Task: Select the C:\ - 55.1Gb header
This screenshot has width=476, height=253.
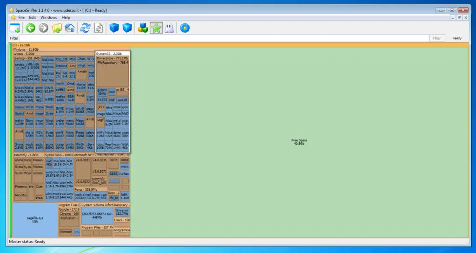Action: coord(240,45)
